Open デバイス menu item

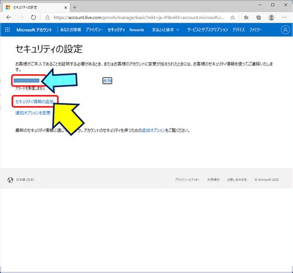coord(239,30)
